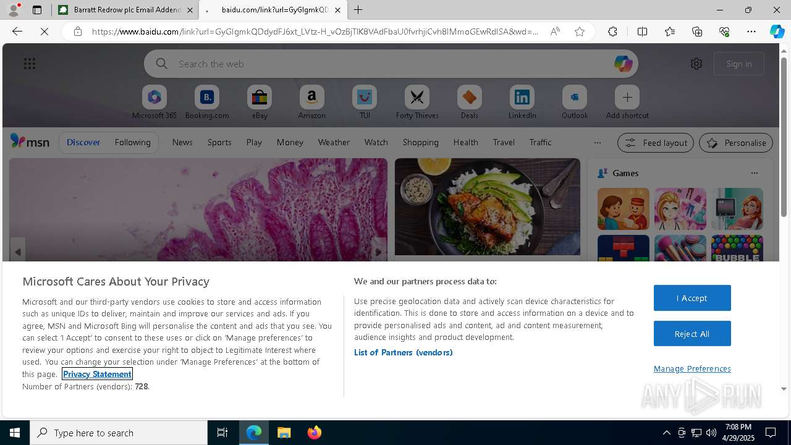
Task: Open the Privacy Statement link
Action: pyautogui.click(x=97, y=374)
